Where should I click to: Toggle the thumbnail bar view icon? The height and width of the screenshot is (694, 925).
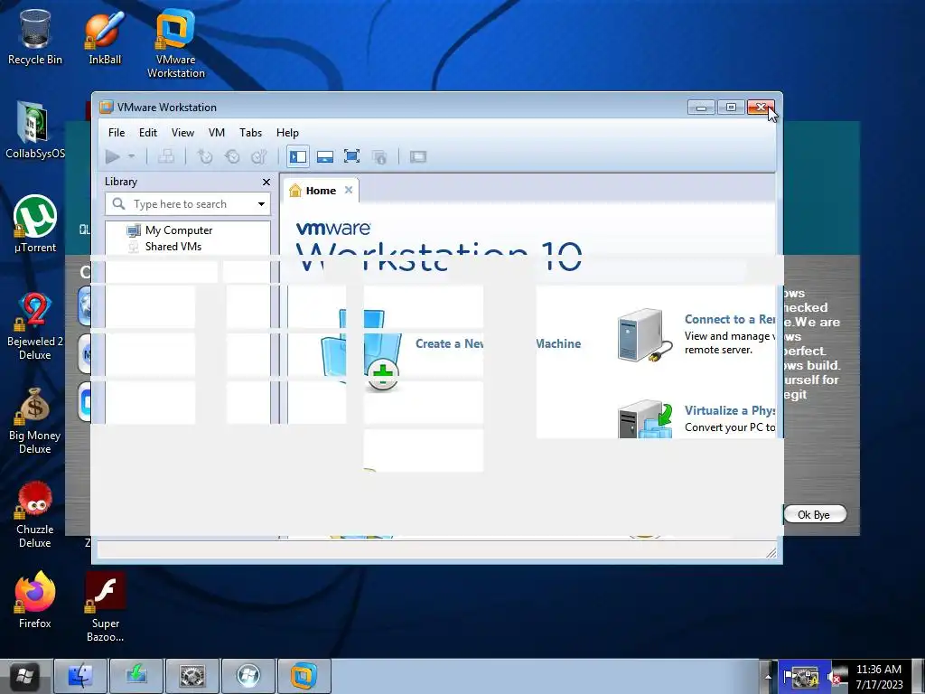[325, 157]
